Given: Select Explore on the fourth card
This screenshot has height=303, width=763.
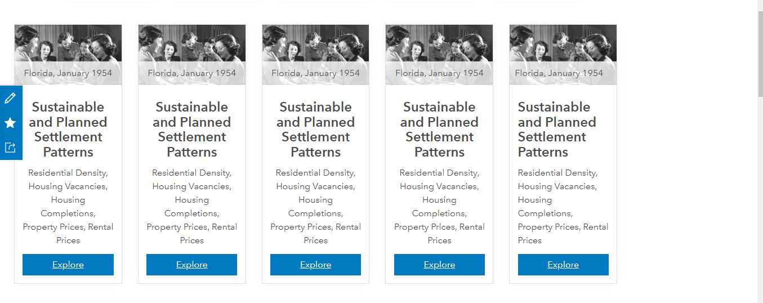Looking at the screenshot, I should 439,265.
